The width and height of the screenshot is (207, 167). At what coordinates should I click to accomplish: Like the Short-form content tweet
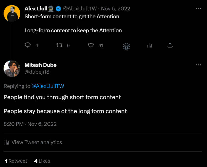click(91, 45)
